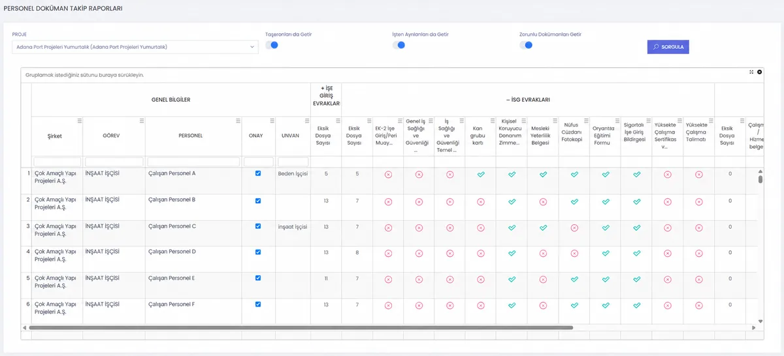Viewport: 784px width, 356px height.
Task: Click the Şirket filter input
Action: [x=57, y=162]
